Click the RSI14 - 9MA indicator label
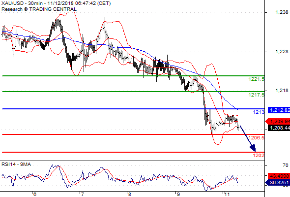The height and width of the screenshot is (197, 290). (x=16, y=164)
